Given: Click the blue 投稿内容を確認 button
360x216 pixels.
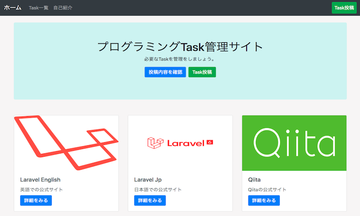Looking at the screenshot, I should click(x=165, y=72).
